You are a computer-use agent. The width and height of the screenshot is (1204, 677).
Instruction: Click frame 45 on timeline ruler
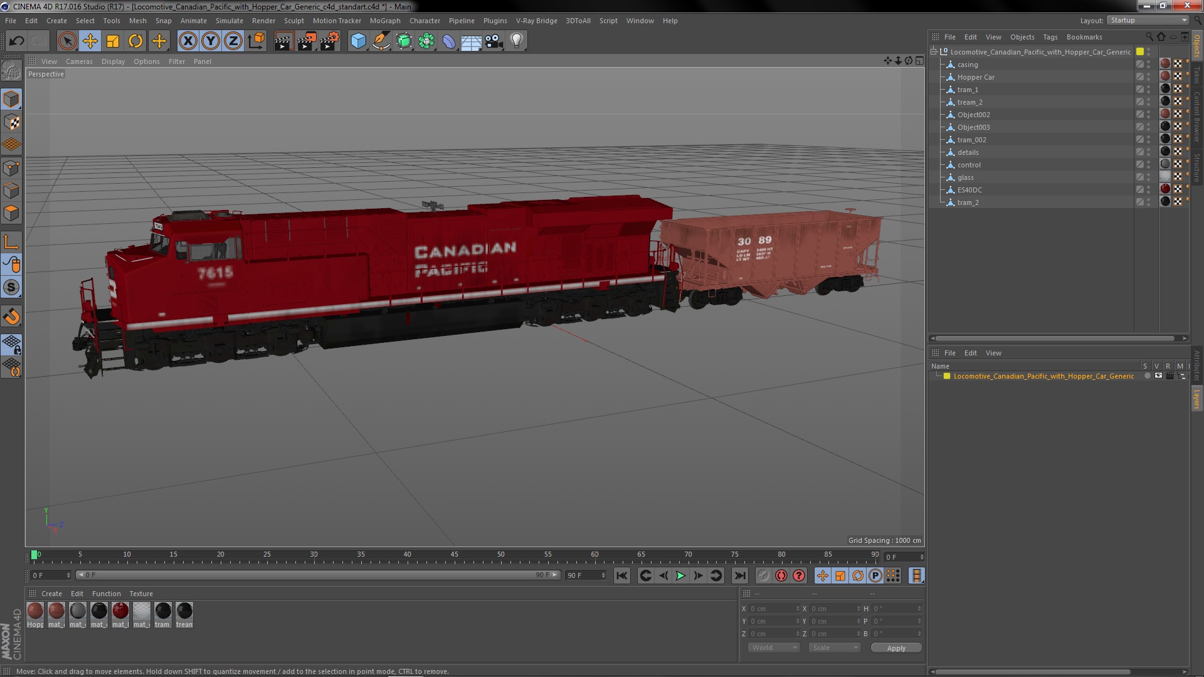[454, 555]
